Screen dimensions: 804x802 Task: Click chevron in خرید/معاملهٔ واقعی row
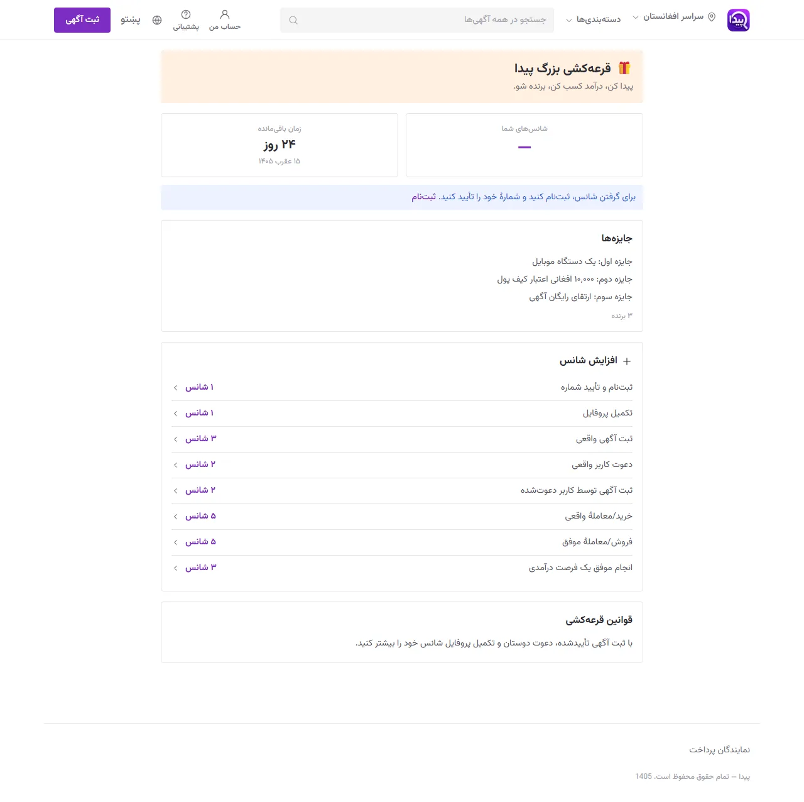(x=175, y=517)
